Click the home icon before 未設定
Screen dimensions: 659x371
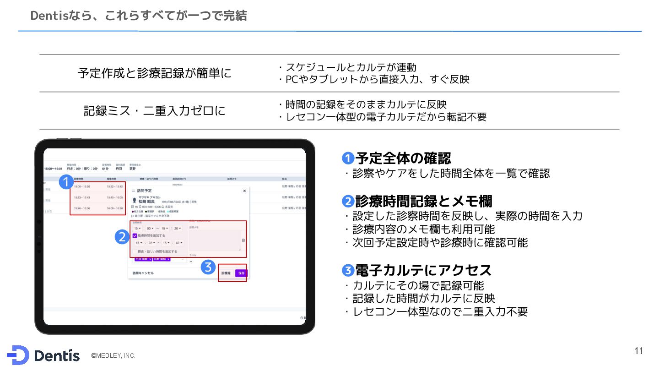(x=162, y=207)
